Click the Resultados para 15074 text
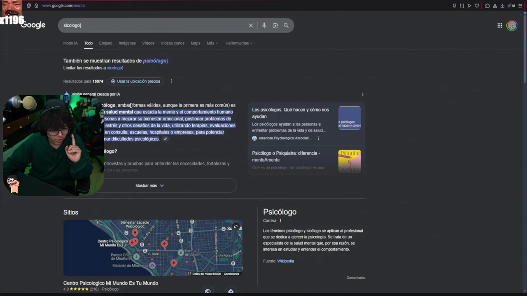527x296 pixels. click(x=83, y=81)
